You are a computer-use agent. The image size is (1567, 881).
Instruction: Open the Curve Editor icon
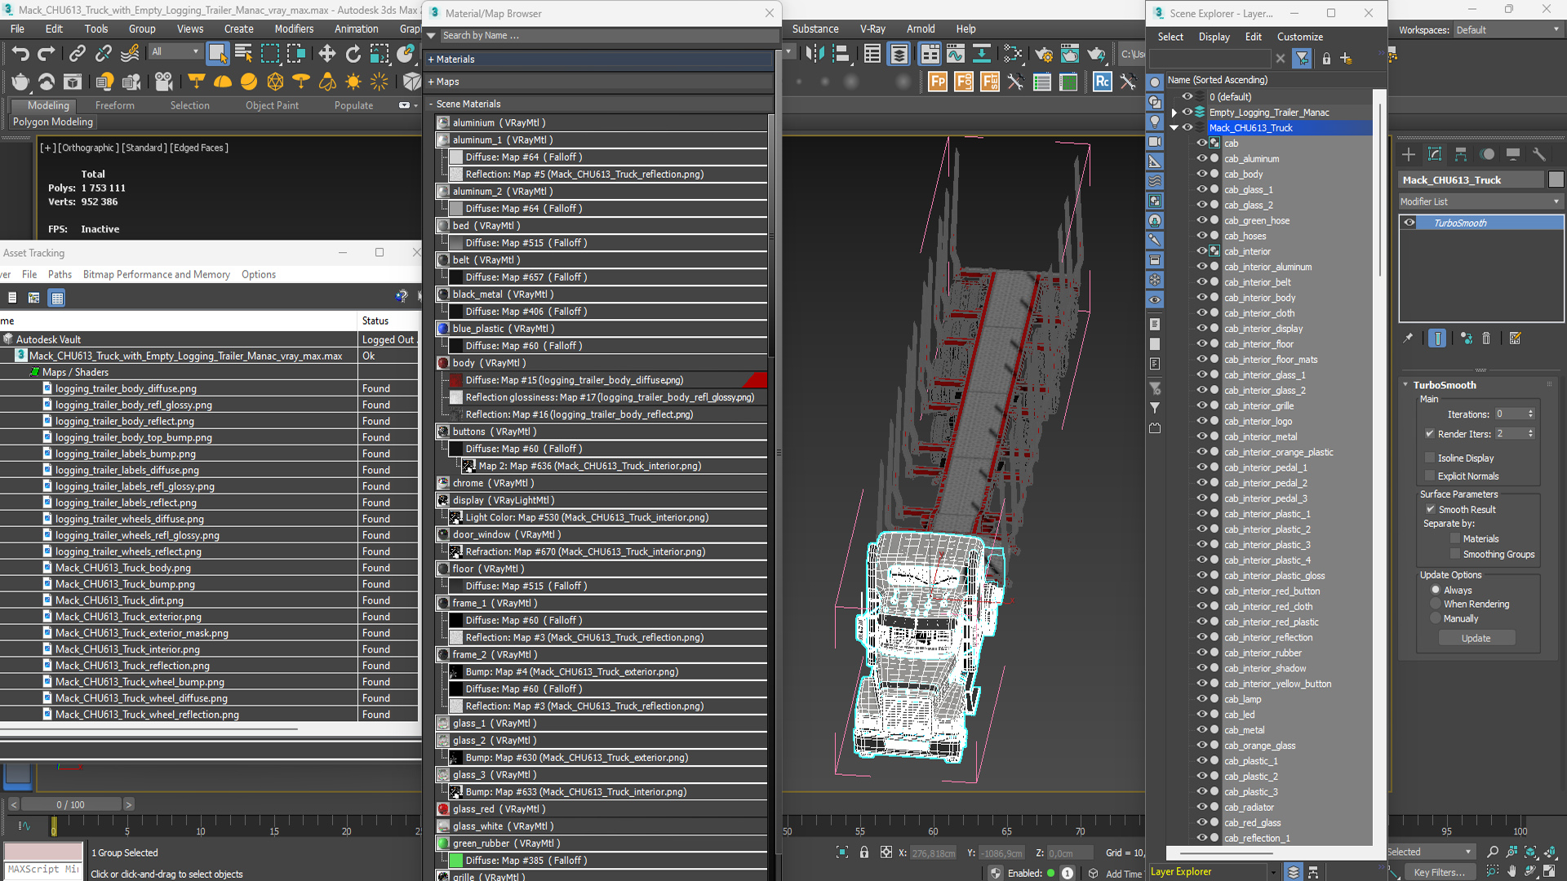click(956, 54)
